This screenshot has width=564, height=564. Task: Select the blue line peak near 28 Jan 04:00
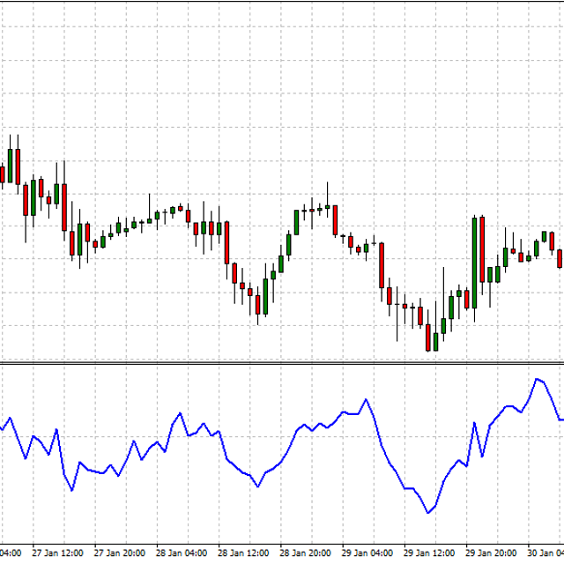[181, 412]
